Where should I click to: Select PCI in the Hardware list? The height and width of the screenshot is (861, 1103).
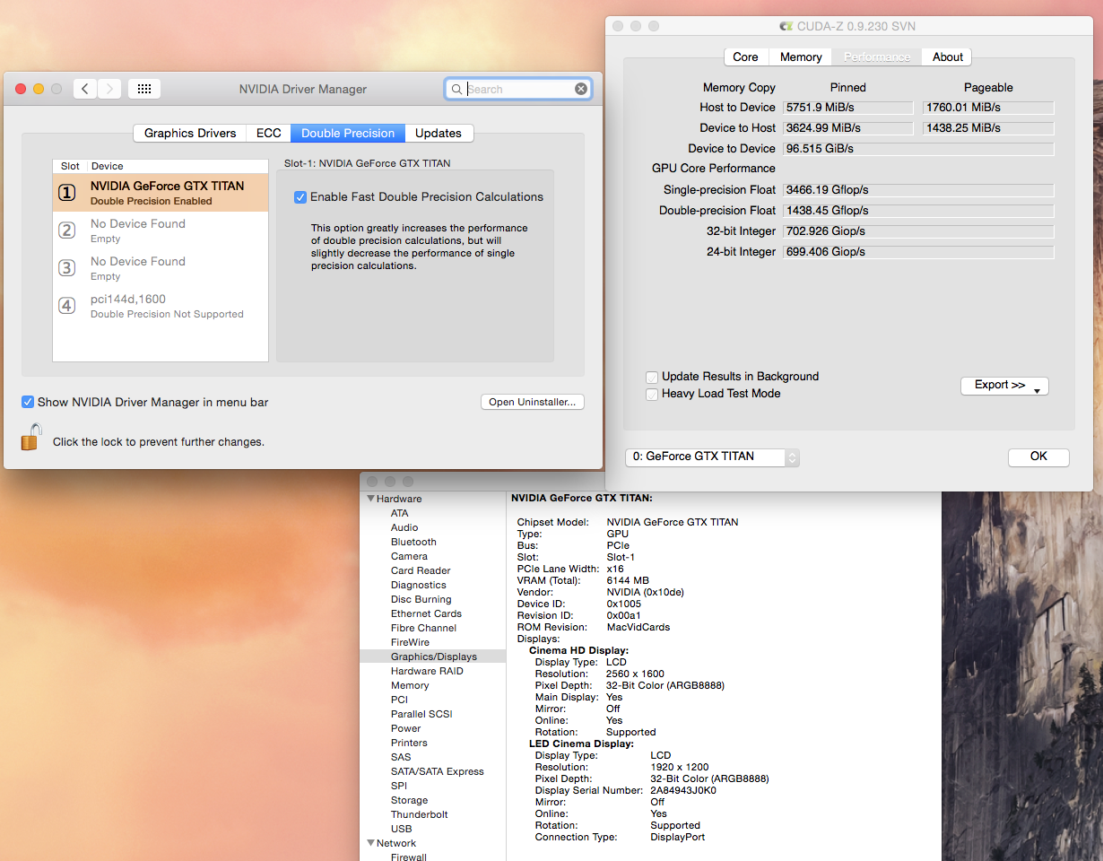399,700
